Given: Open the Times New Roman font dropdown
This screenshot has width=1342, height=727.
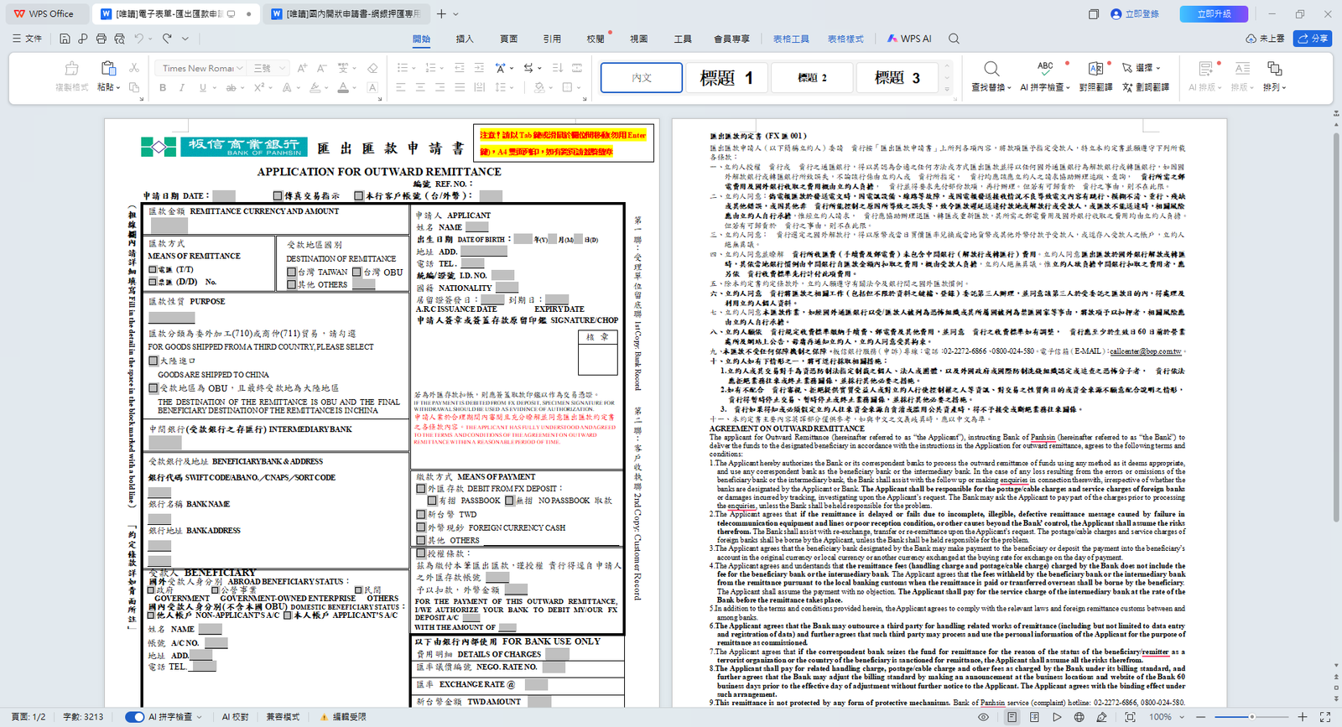Looking at the screenshot, I should point(240,68).
